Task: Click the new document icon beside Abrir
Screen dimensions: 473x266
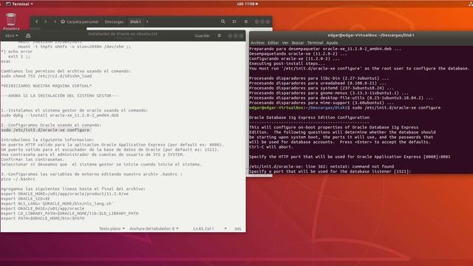Action: [28, 35]
